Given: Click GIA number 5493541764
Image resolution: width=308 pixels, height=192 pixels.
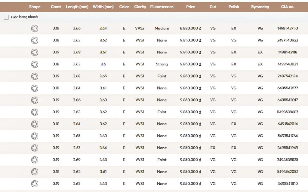Looking at the screenshot, I should 288,136.
